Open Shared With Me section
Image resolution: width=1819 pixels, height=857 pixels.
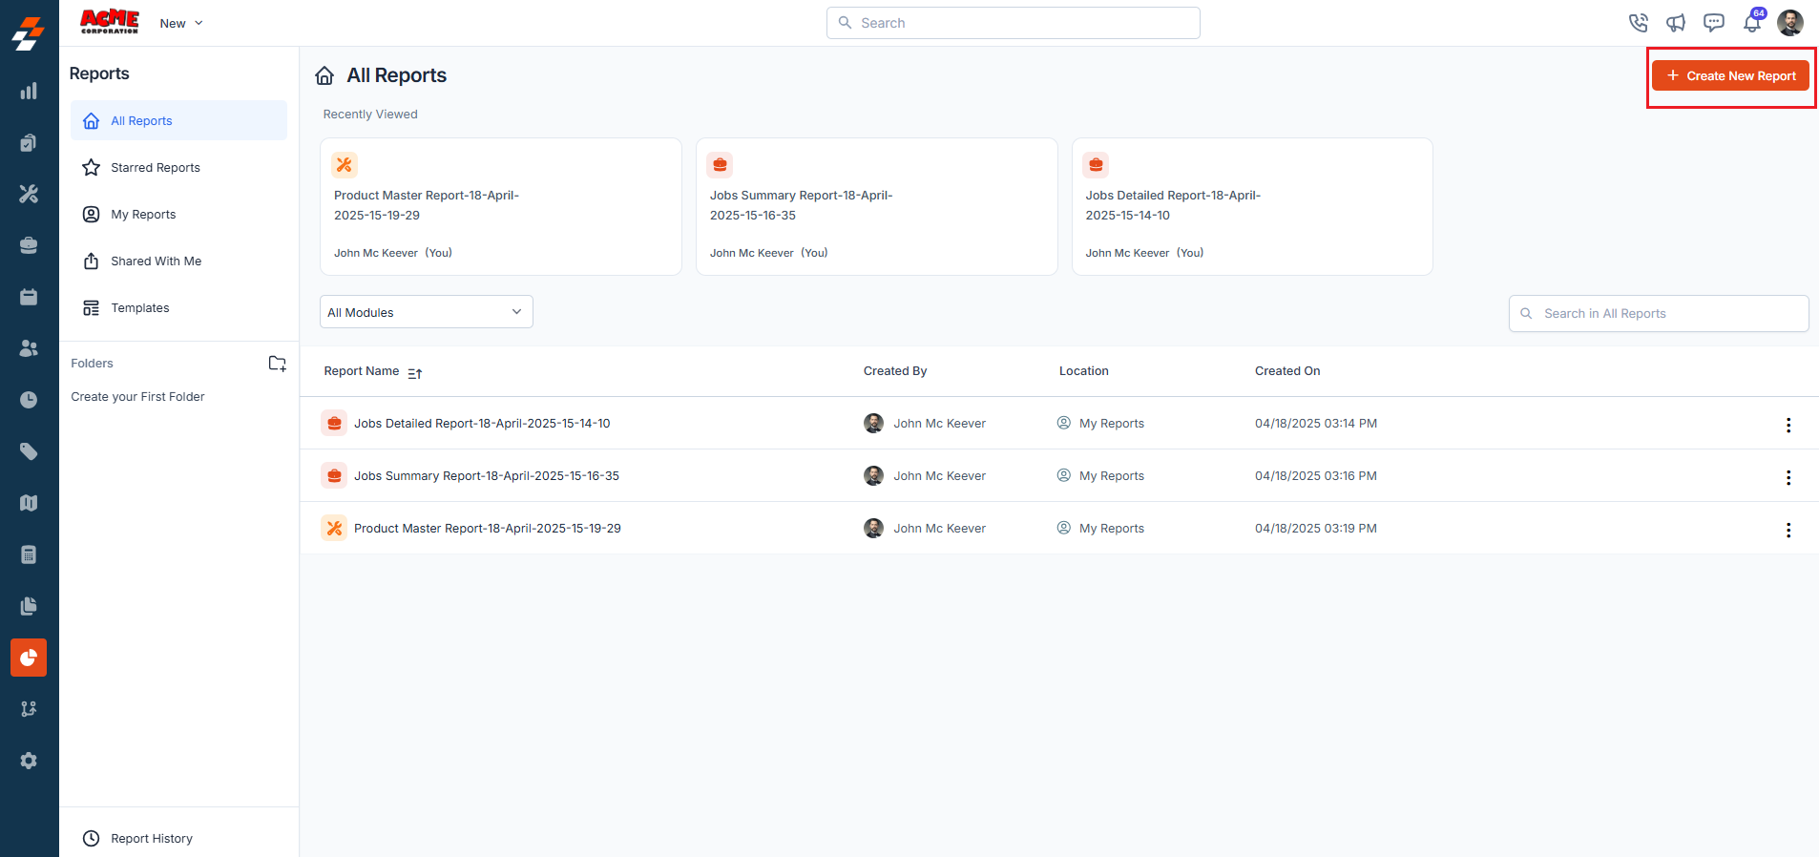[x=178, y=261]
